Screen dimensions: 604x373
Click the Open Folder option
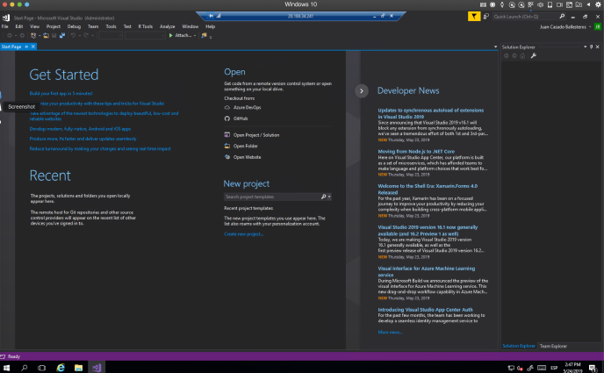point(241,146)
